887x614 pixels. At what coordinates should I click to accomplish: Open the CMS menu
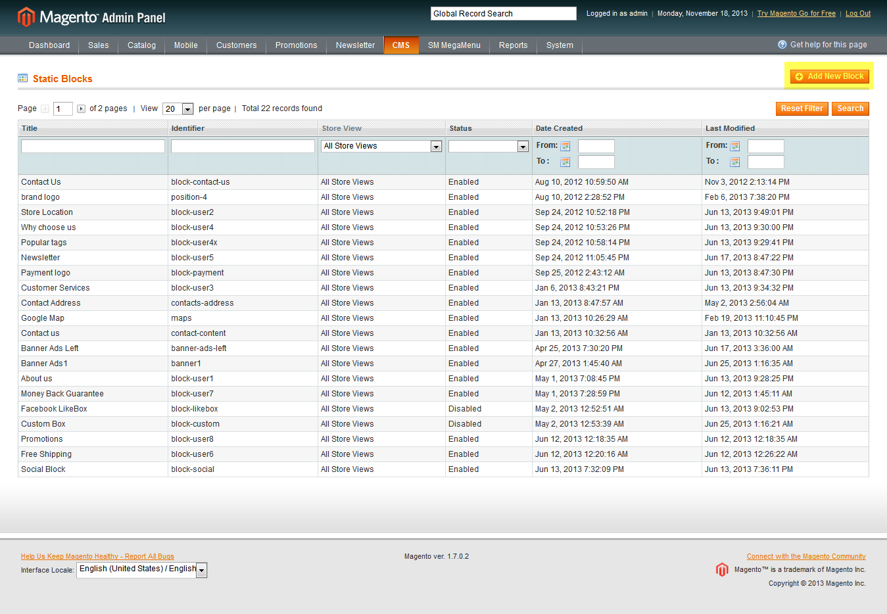[401, 45]
